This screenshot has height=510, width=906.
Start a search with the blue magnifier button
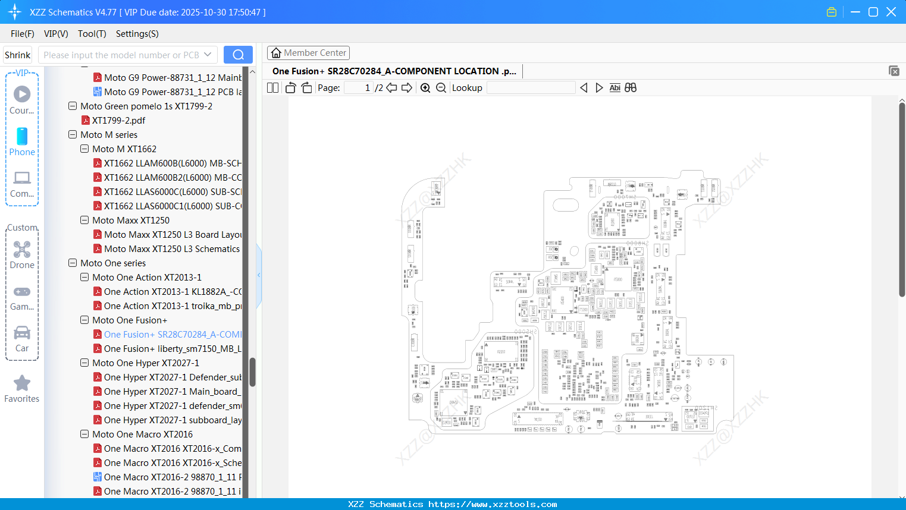coord(238,54)
